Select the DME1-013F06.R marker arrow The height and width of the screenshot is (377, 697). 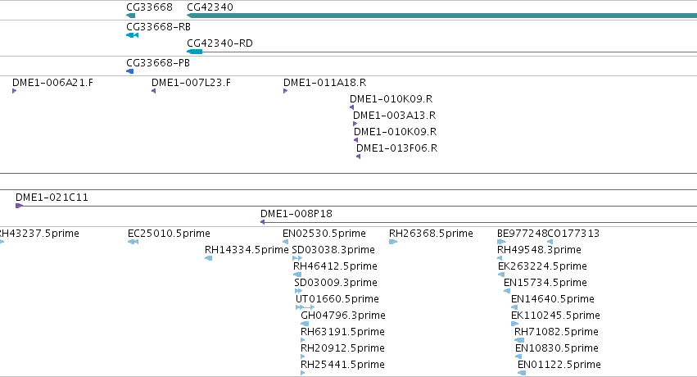358,157
